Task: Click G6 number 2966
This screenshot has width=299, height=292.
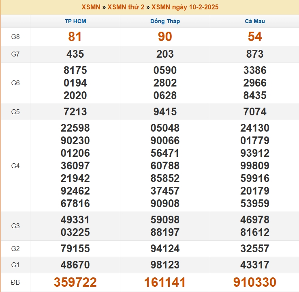Action: pos(255,83)
